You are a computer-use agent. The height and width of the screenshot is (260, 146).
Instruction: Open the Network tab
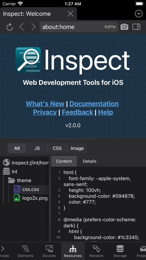(x=96, y=251)
